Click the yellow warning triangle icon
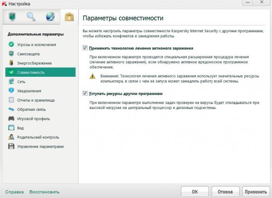The height and width of the screenshot is (198, 272). click(x=92, y=76)
